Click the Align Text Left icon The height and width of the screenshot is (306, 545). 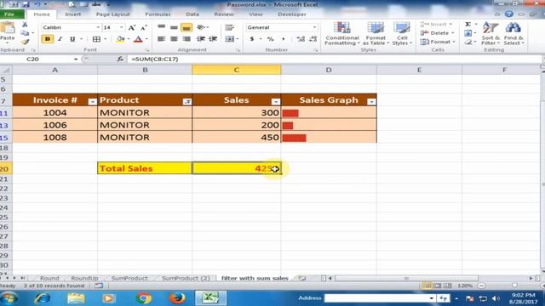pos(161,39)
